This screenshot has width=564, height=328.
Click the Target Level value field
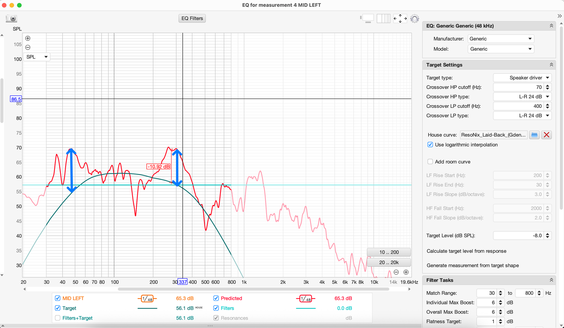(x=518, y=236)
